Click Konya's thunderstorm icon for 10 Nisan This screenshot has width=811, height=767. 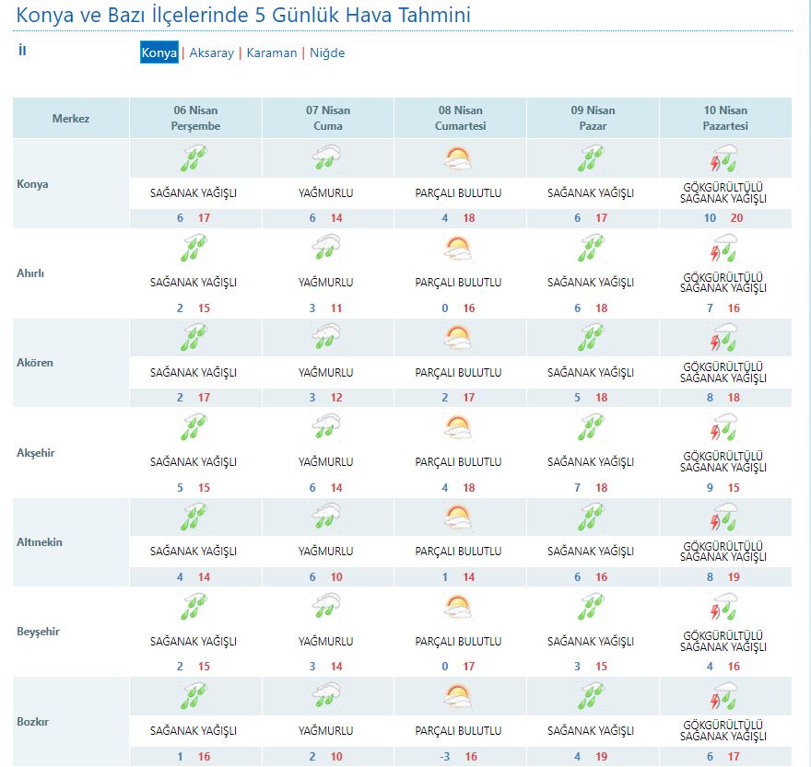pos(723,159)
